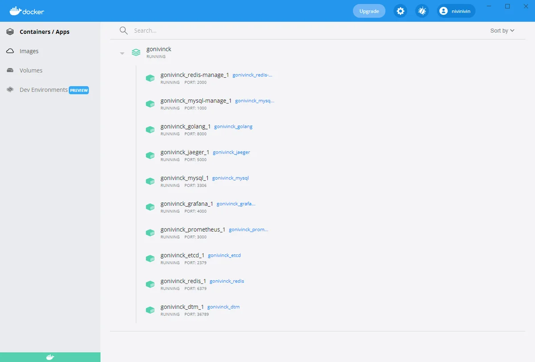Select gonivinck_etcd_1 container name

182,255
